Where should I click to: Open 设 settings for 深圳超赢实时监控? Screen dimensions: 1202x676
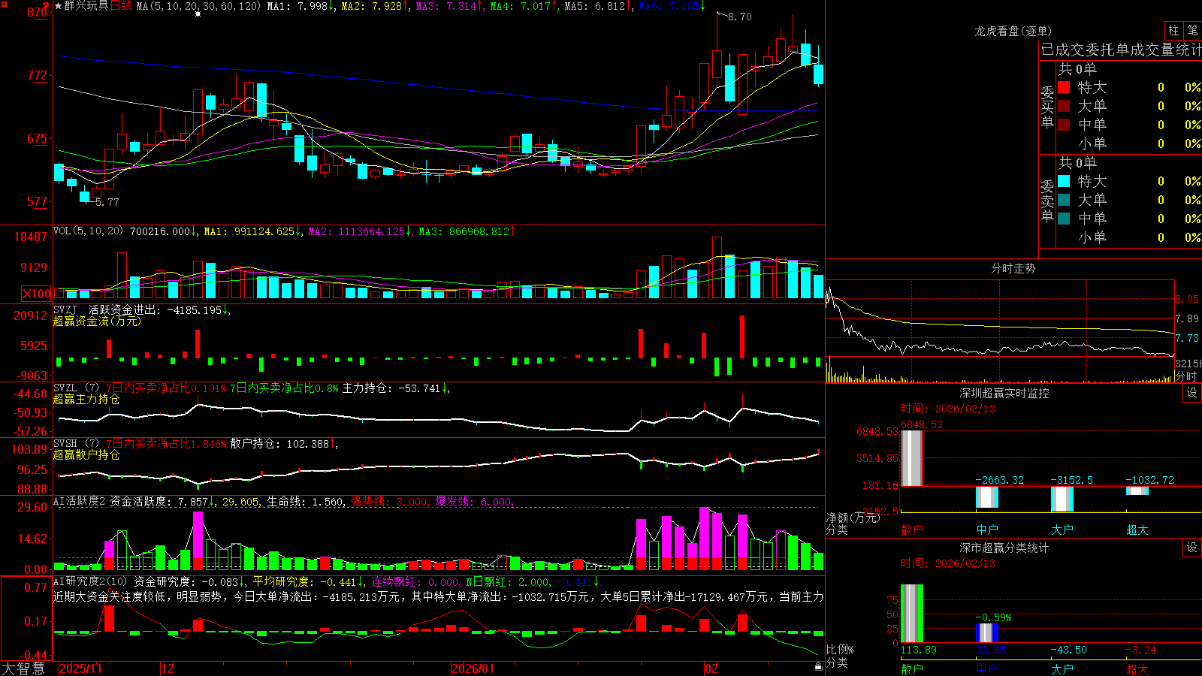click(x=1192, y=393)
